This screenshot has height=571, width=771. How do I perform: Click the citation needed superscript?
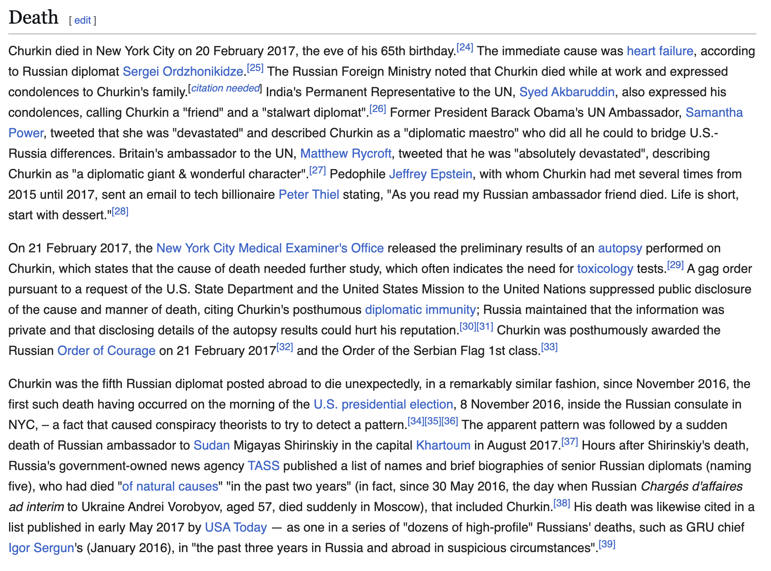225,88
